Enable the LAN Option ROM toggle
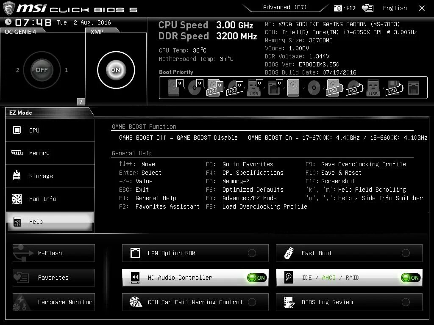The width and height of the screenshot is (434, 325). [252, 253]
